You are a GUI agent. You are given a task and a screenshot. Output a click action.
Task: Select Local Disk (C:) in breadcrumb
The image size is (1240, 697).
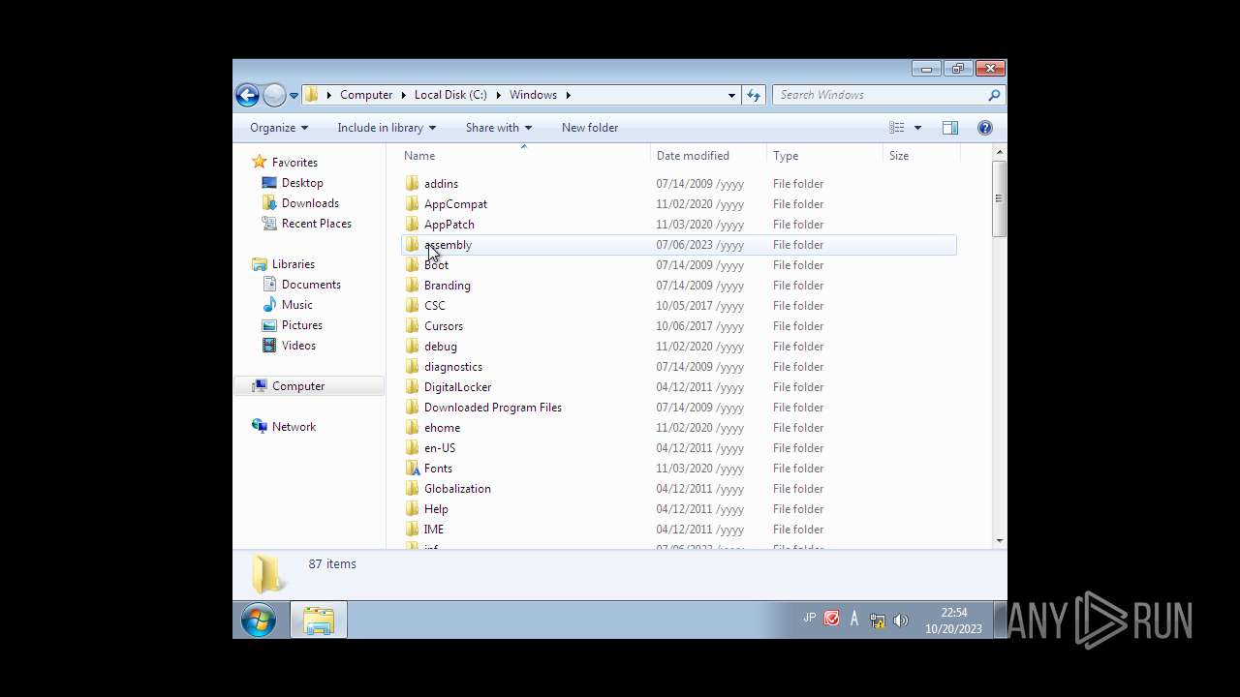click(450, 95)
